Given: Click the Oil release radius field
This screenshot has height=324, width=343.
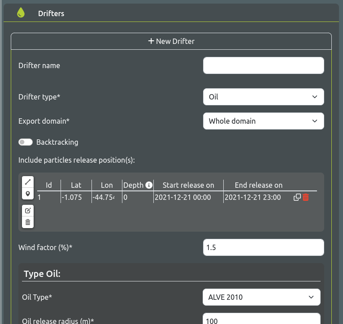Looking at the screenshot, I should click(x=261, y=320).
